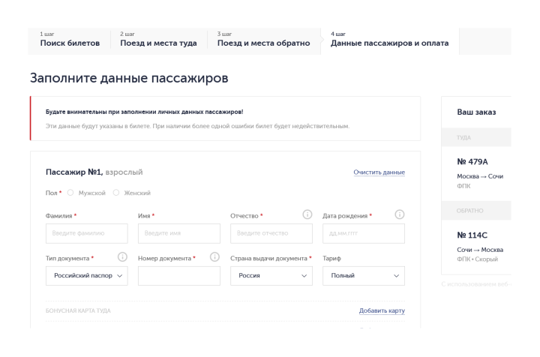Click Сочи → Москва route text
The image size is (540, 357).
tap(480, 250)
